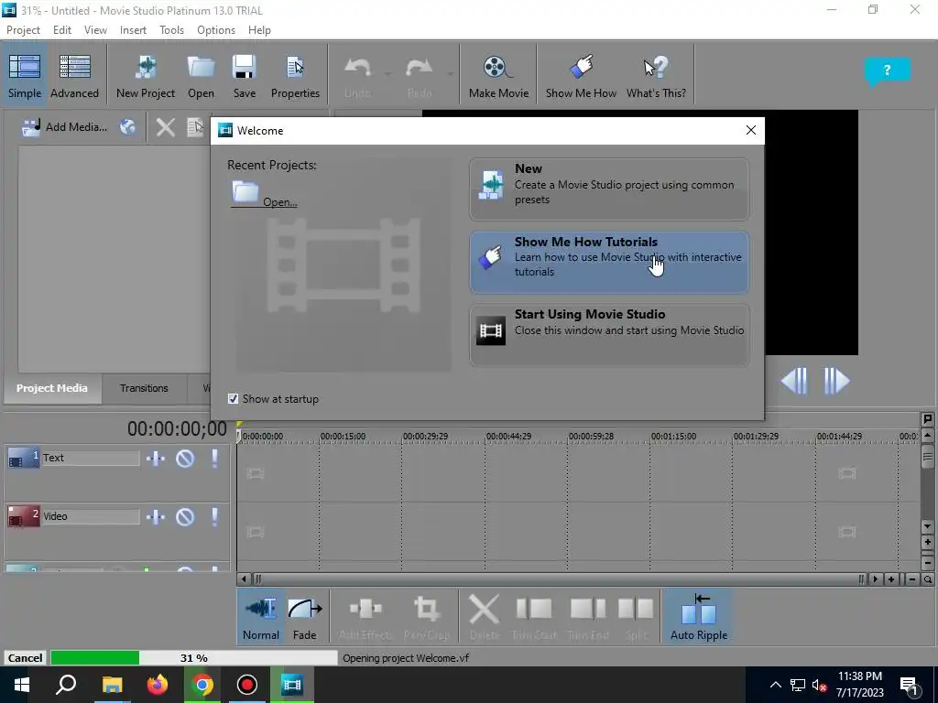Open the Help menu

pyautogui.click(x=259, y=30)
